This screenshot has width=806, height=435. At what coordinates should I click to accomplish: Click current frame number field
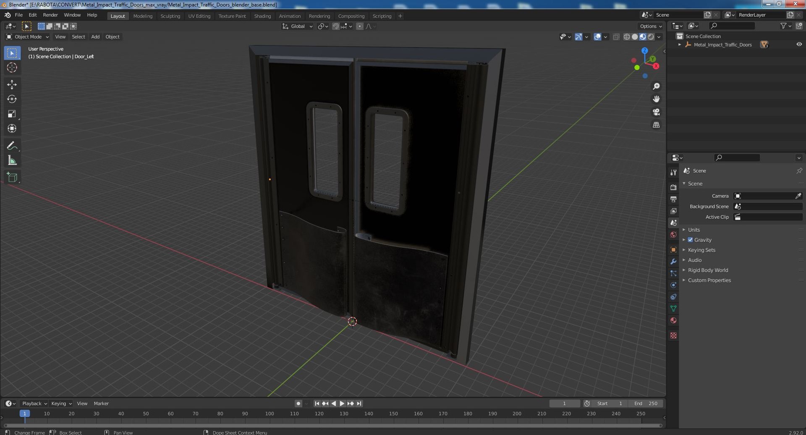(x=564, y=404)
